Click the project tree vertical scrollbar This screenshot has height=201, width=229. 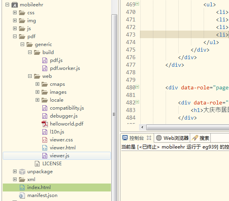pyautogui.click(x=114, y=108)
